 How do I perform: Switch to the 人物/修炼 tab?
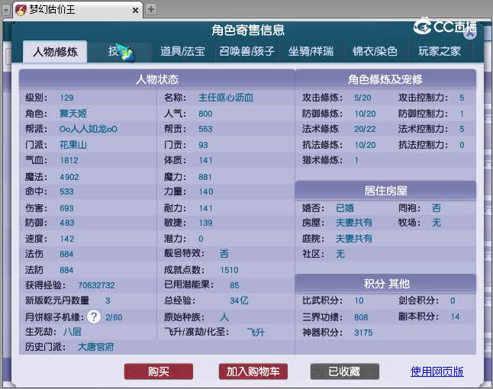tap(55, 52)
